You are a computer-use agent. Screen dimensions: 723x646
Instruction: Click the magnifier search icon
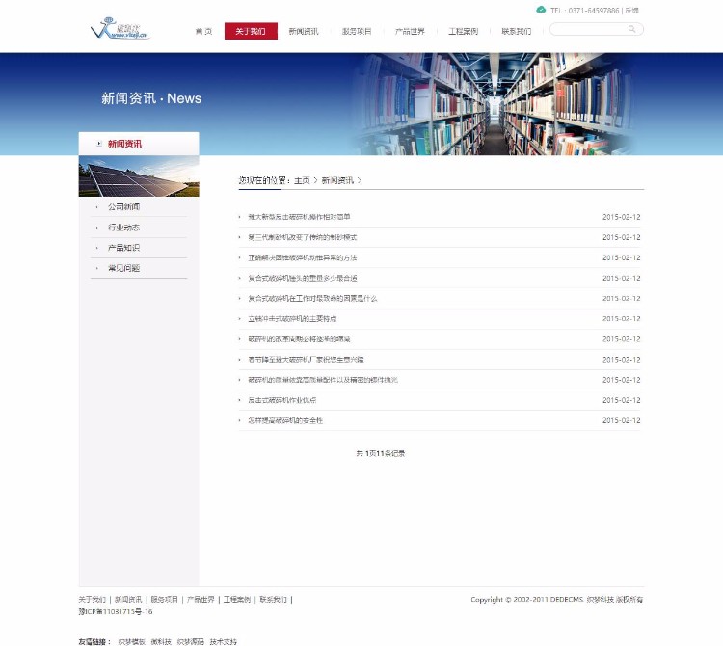pyautogui.click(x=631, y=29)
